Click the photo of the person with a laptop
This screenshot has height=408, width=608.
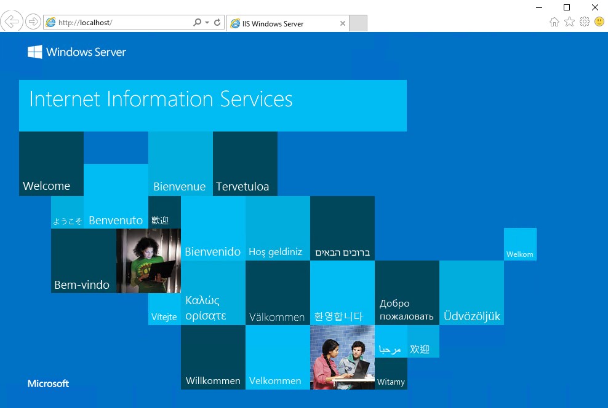click(148, 261)
